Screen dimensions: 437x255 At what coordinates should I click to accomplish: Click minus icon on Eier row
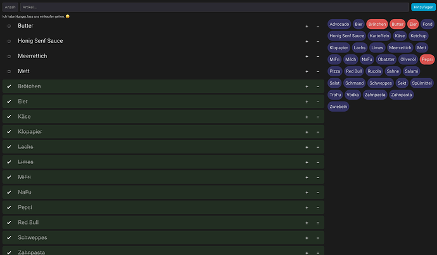tap(318, 102)
